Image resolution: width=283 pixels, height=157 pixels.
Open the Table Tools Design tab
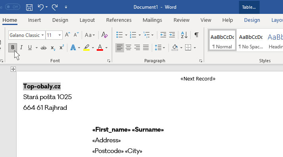[x=252, y=20]
